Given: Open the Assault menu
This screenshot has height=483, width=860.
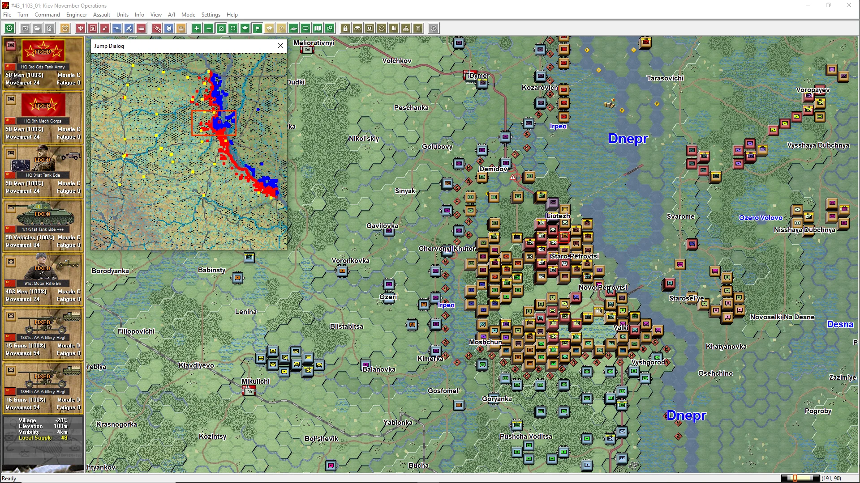Looking at the screenshot, I should click(x=102, y=15).
